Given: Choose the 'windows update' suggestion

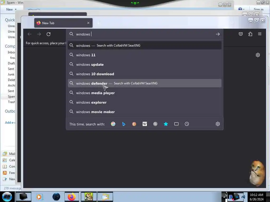Looking at the screenshot, I should coord(144,64).
